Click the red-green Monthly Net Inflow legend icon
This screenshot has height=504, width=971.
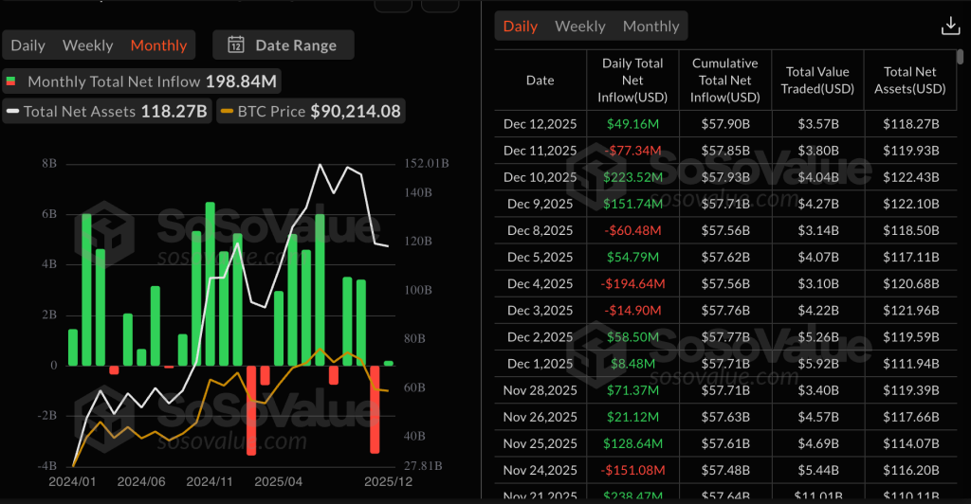tap(10, 82)
